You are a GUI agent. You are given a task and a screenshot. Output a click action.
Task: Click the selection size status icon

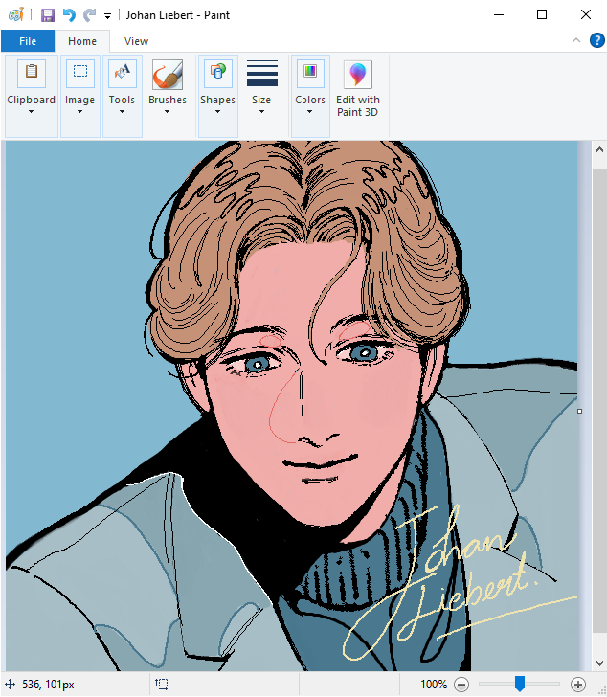(161, 685)
